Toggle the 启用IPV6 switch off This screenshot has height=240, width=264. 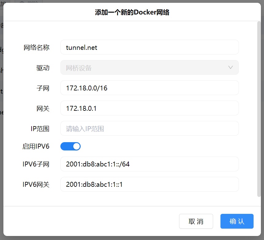(x=71, y=146)
